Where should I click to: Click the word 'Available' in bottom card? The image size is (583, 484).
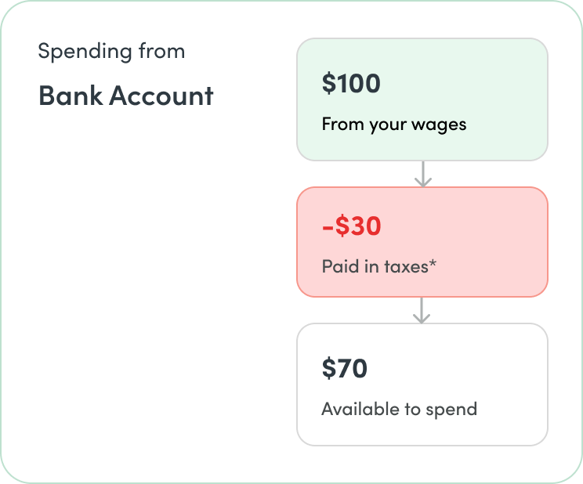(x=360, y=409)
